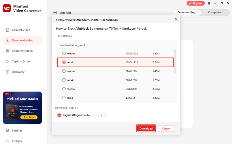
Task: Click the Download Video/Audio heading
Action: click(73, 46)
